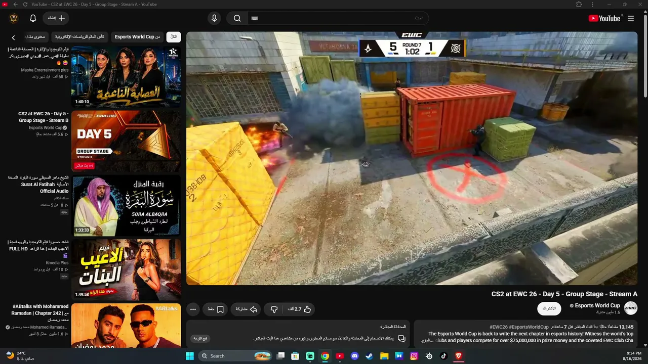
Task: Click the main CS2 video player
Action: (412, 158)
